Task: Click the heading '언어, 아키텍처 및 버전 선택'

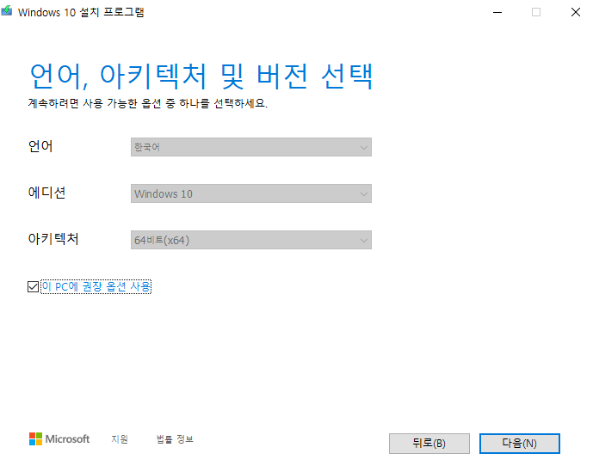Action: [201, 77]
